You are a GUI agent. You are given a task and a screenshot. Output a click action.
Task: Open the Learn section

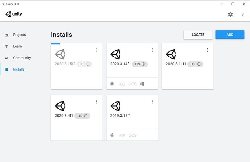(17, 46)
